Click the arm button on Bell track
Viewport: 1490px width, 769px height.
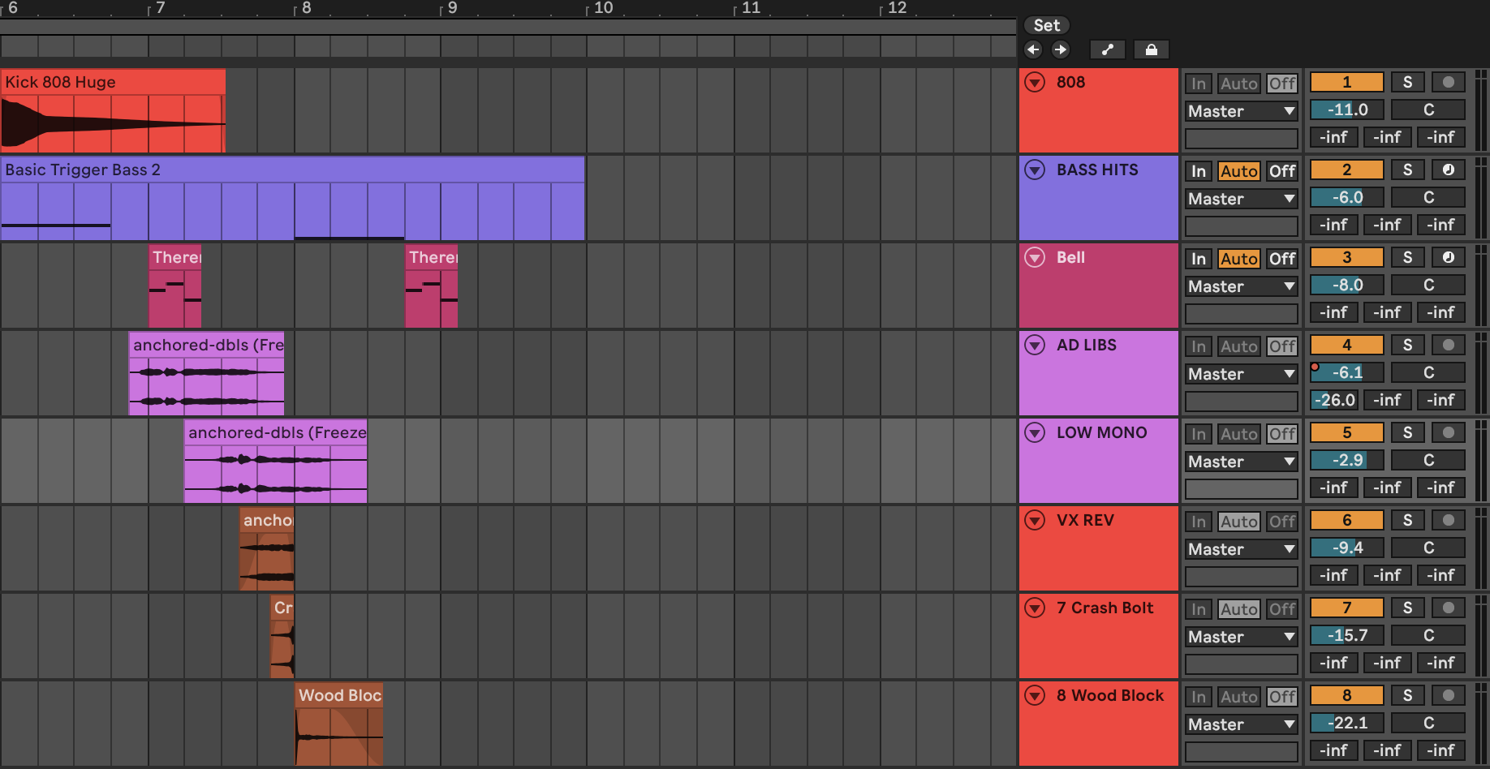[x=1448, y=257]
